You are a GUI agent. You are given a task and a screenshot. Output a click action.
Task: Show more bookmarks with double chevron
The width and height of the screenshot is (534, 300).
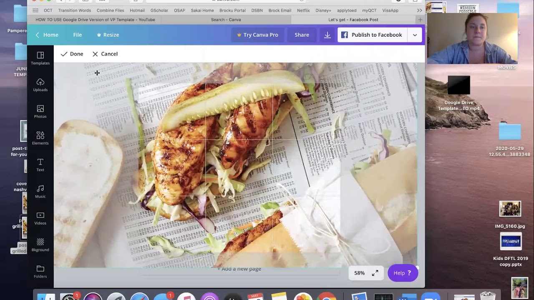pos(419,10)
